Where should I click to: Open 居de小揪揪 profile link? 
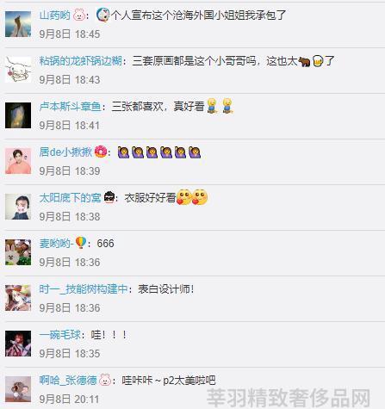[x=65, y=152]
